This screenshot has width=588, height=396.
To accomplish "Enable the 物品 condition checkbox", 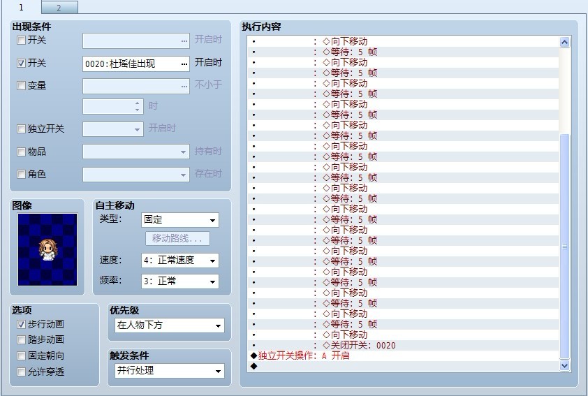I will (x=22, y=152).
